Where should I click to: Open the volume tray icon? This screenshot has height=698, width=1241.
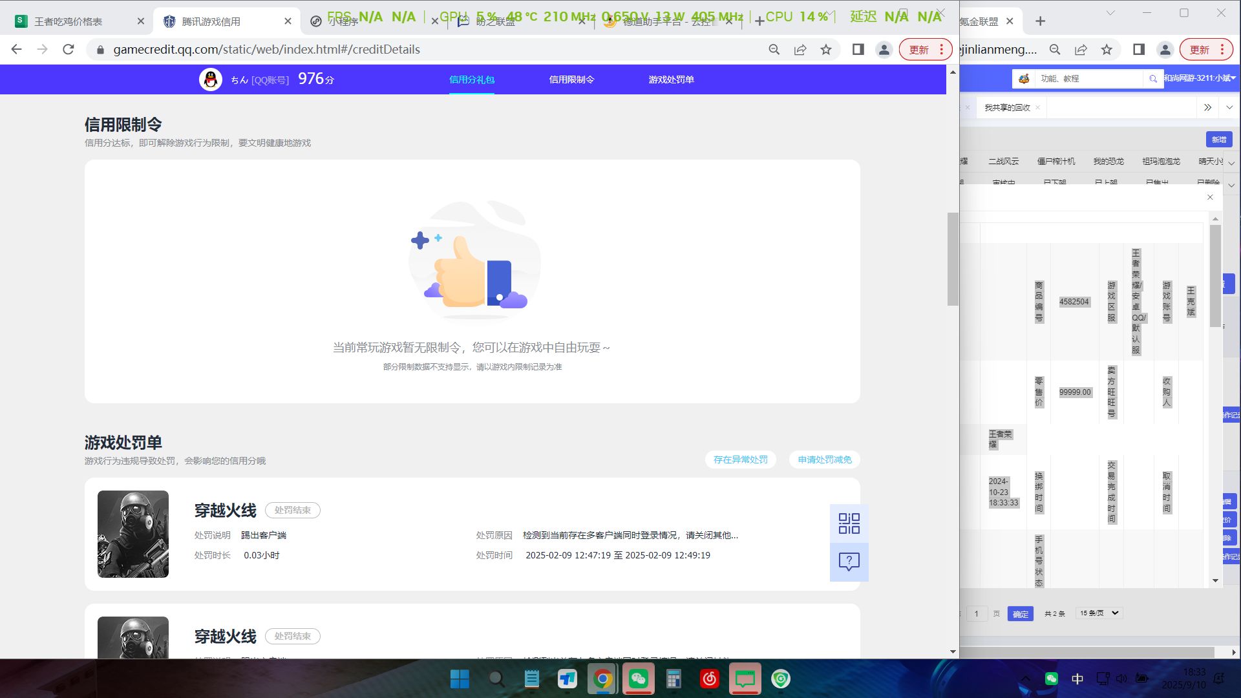(x=1121, y=679)
